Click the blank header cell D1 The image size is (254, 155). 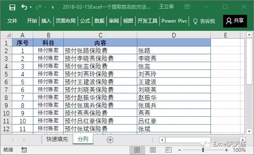(174, 43)
